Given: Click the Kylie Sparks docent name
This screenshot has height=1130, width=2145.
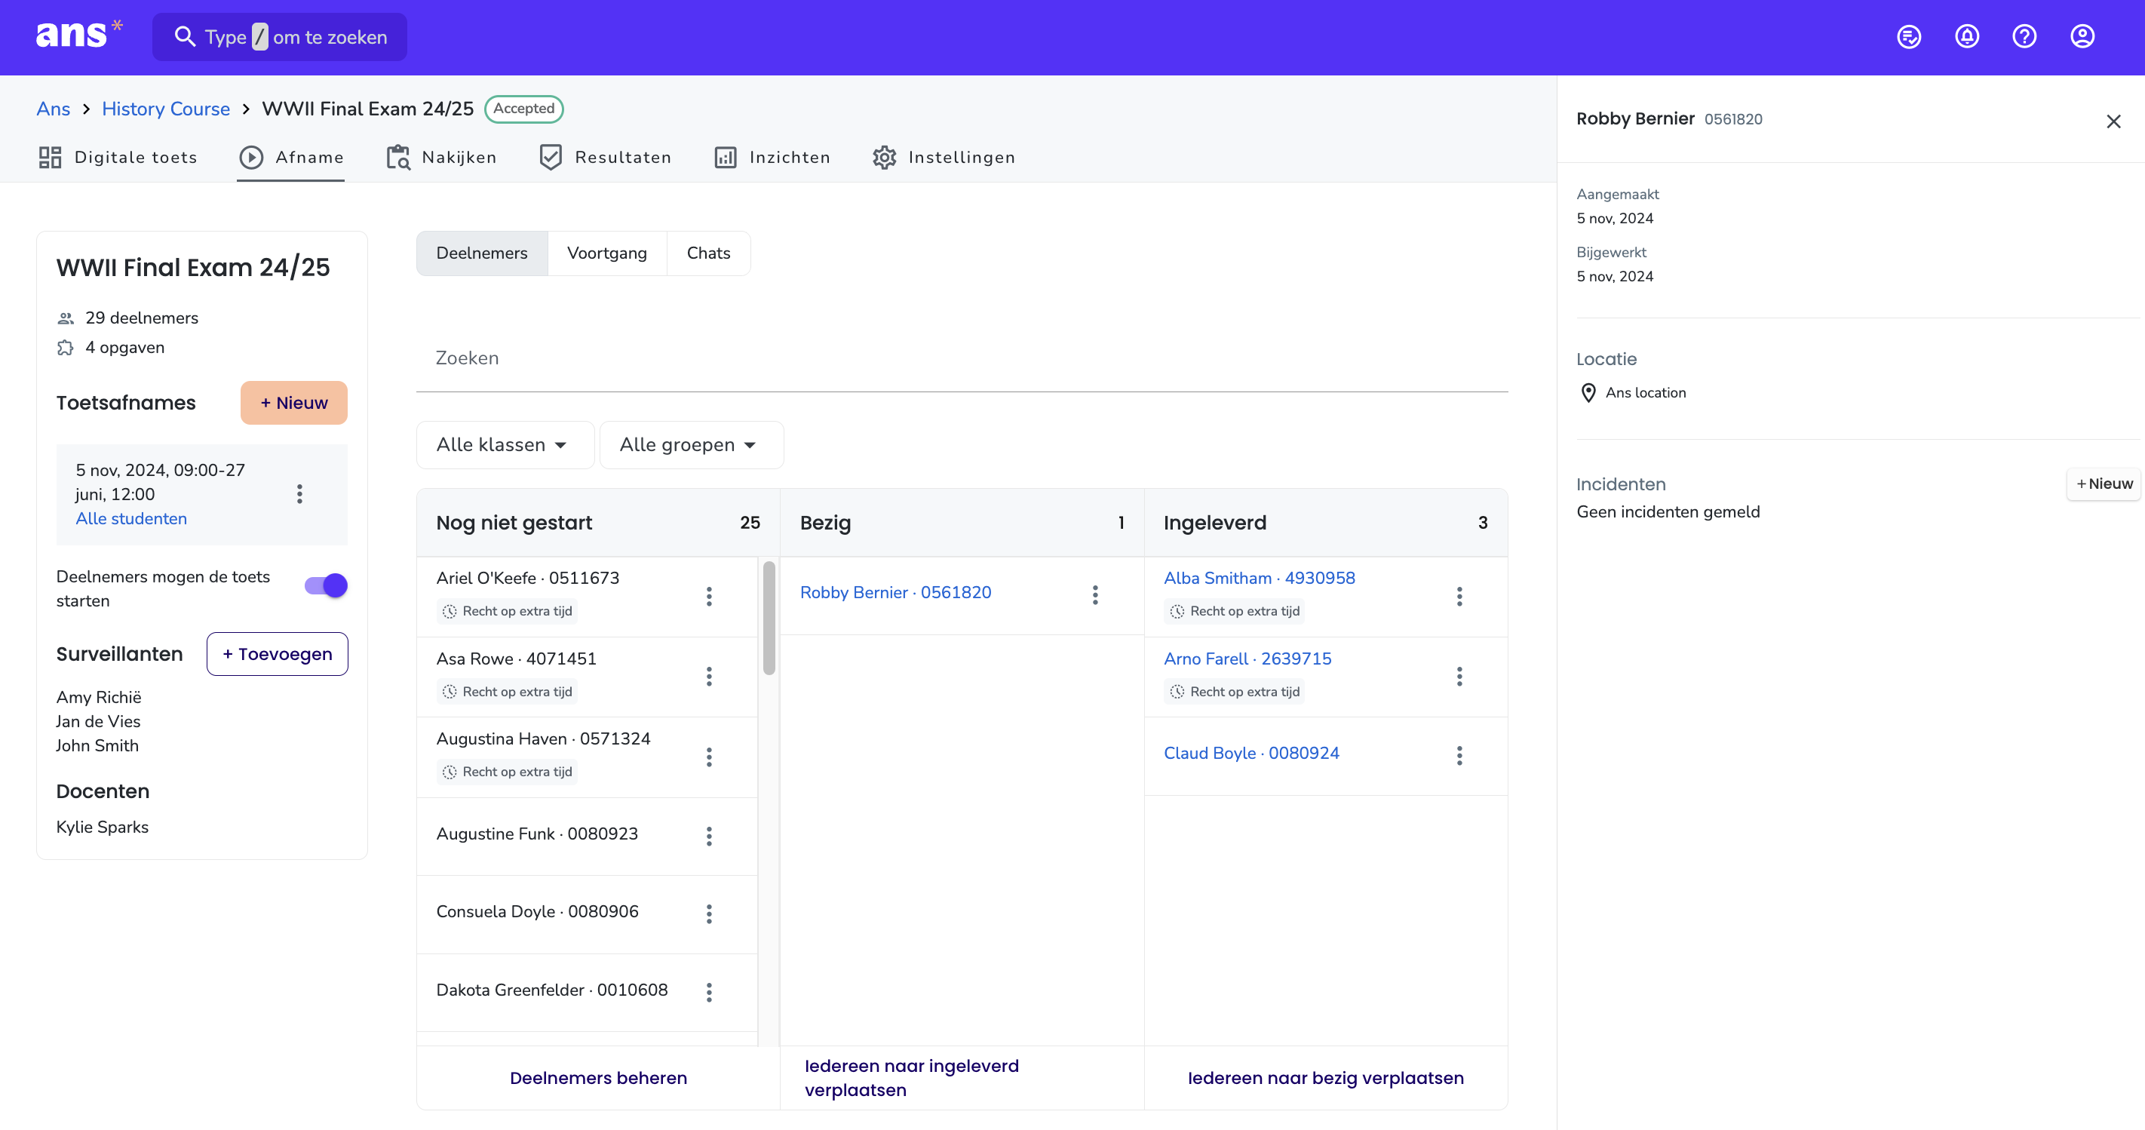Looking at the screenshot, I should (103, 828).
